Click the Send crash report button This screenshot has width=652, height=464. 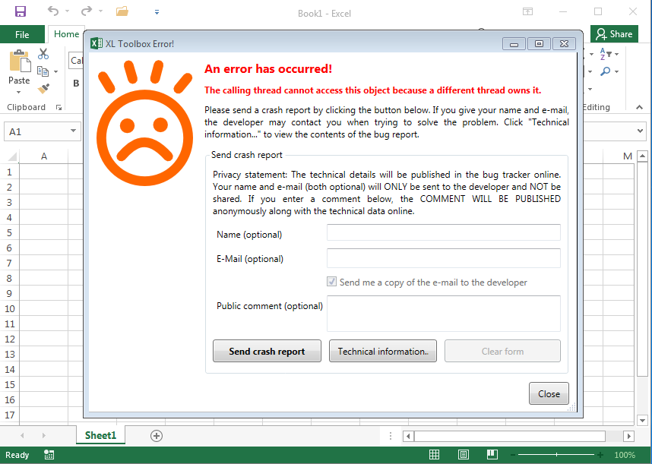(x=267, y=351)
